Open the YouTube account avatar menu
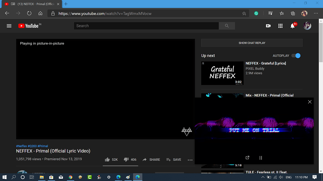323x181 pixels. (x=307, y=26)
